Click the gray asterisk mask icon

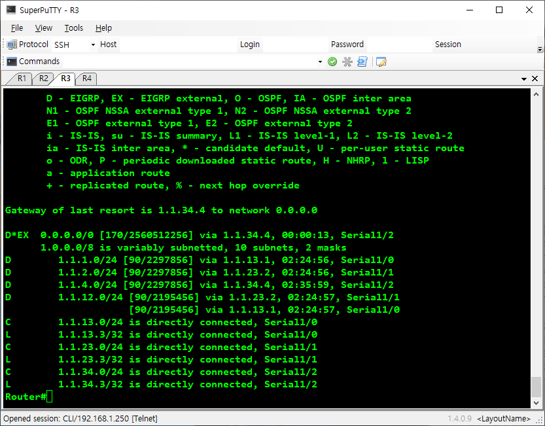(347, 62)
